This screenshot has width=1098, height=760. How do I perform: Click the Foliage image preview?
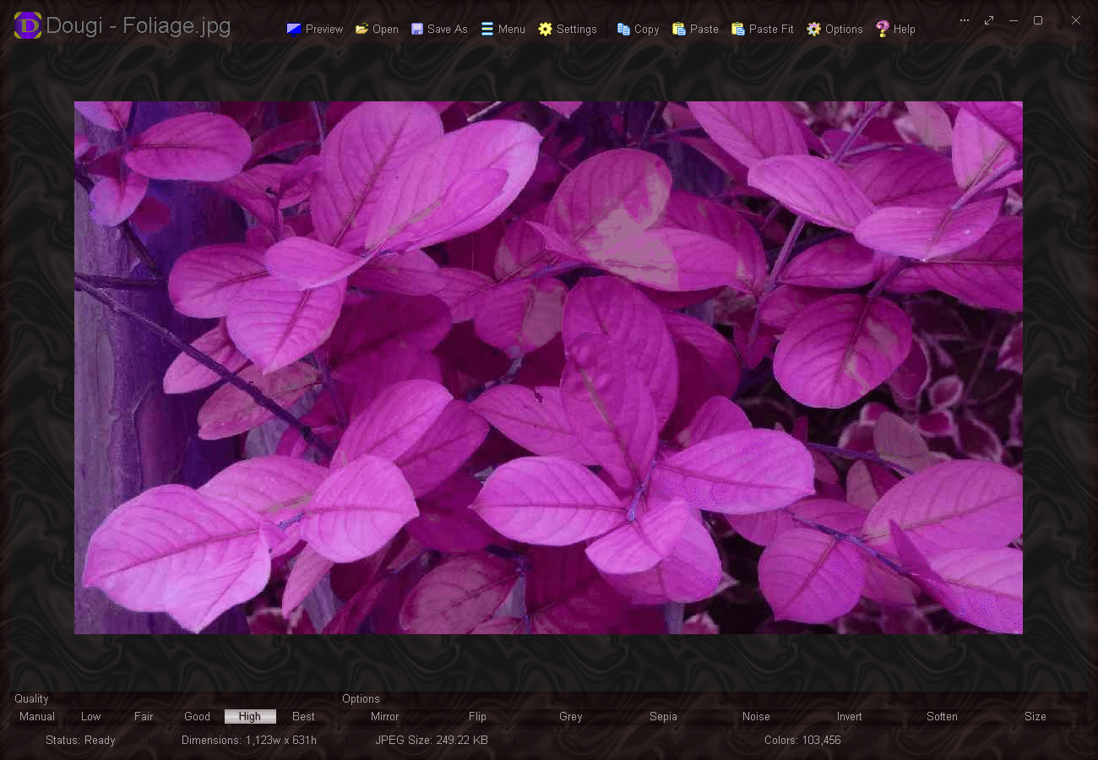point(548,367)
